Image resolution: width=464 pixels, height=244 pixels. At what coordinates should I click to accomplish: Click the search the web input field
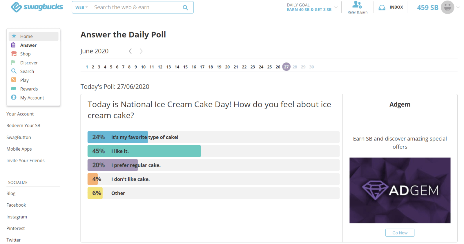136,8
